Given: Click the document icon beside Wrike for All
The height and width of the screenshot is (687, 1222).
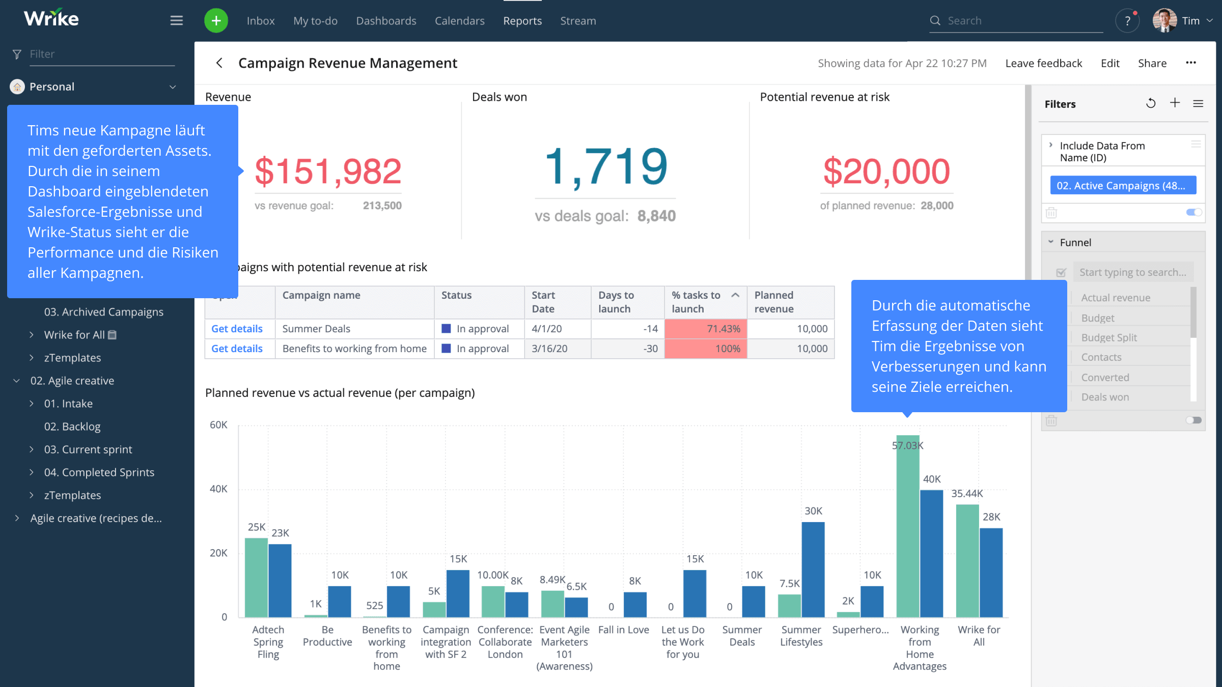Looking at the screenshot, I should point(113,335).
